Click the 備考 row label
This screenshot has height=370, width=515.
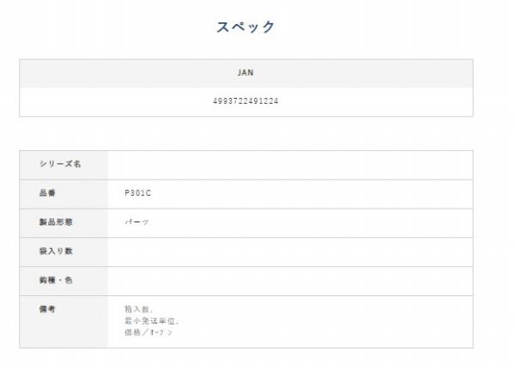[48, 309]
